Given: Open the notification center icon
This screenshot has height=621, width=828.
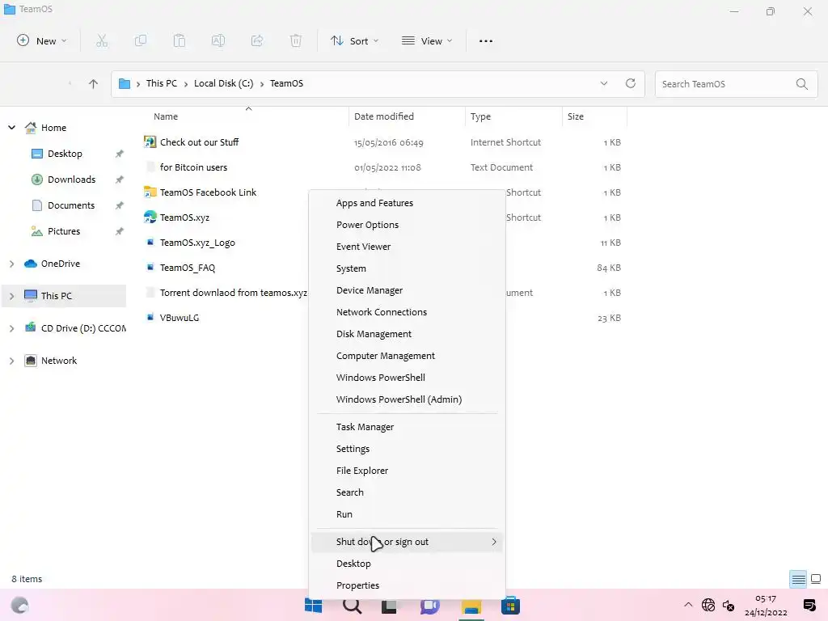Looking at the screenshot, I should tap(809, 605).
